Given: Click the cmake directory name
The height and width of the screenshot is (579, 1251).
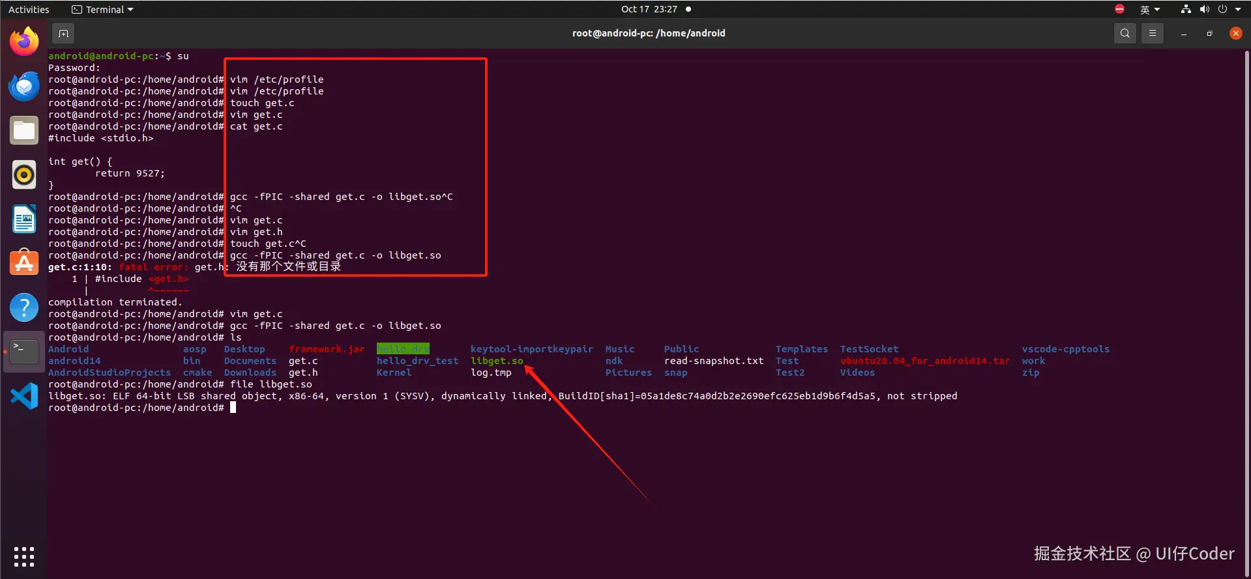Looking at the screenshot, I should (x=198, y=373).
